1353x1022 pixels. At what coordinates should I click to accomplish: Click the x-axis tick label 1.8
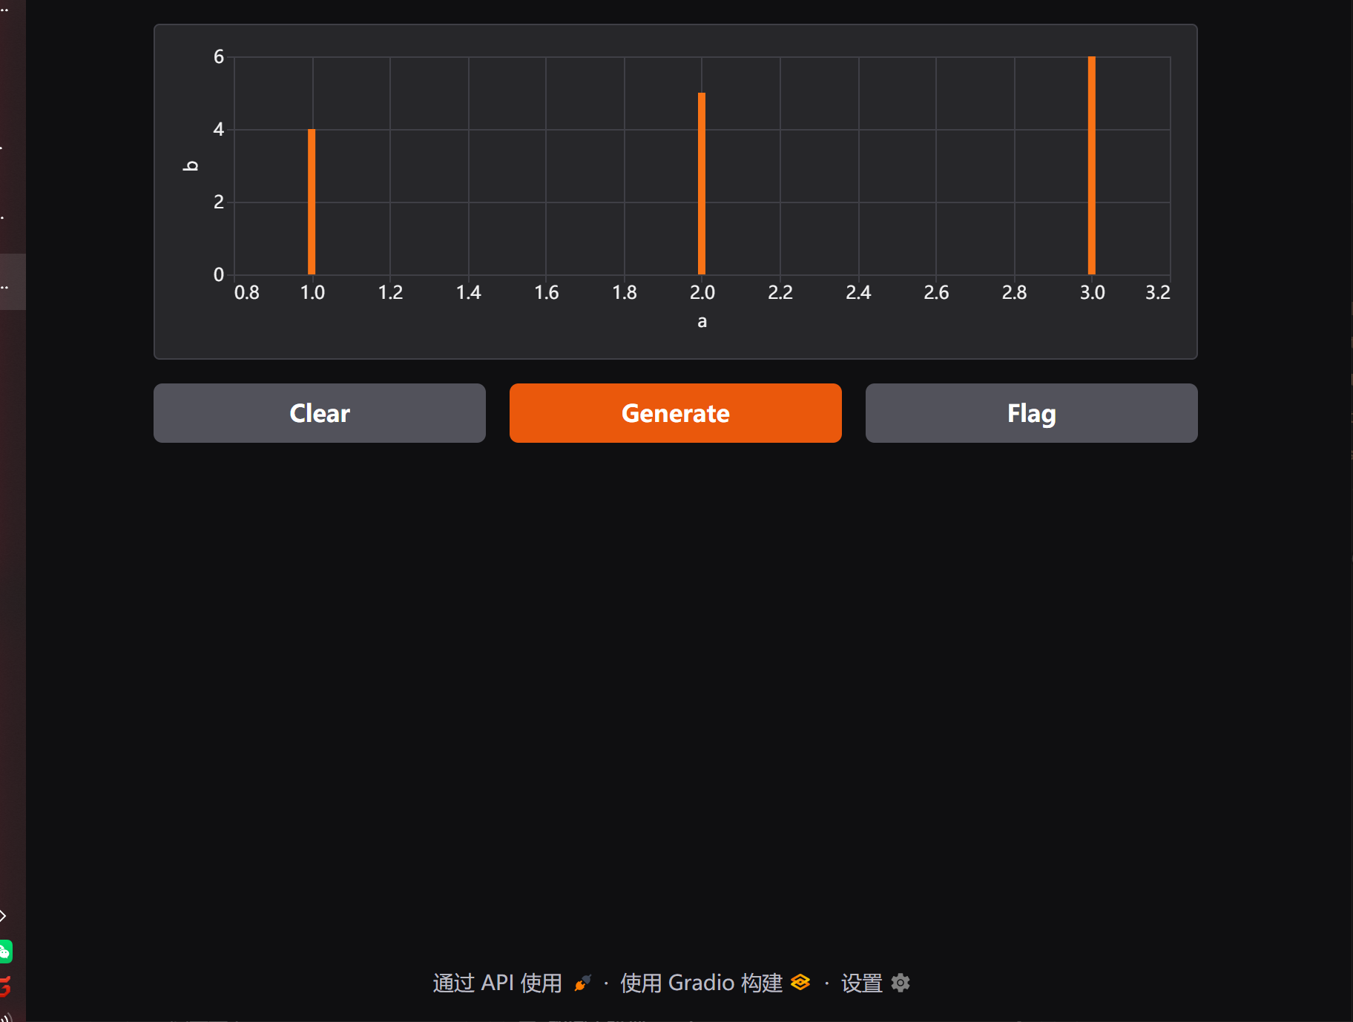[x=625, y=292]
